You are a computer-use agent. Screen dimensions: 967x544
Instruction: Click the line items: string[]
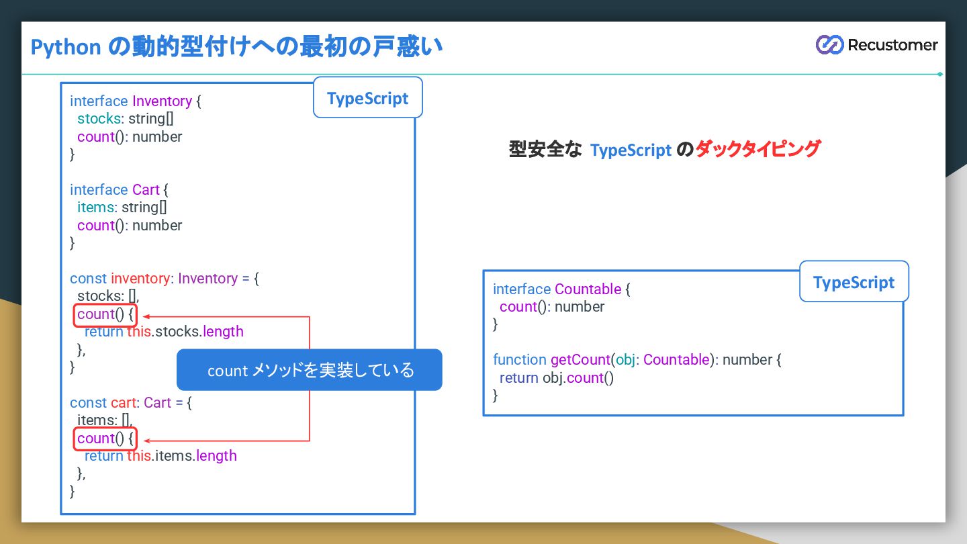[x=122, y=208]
